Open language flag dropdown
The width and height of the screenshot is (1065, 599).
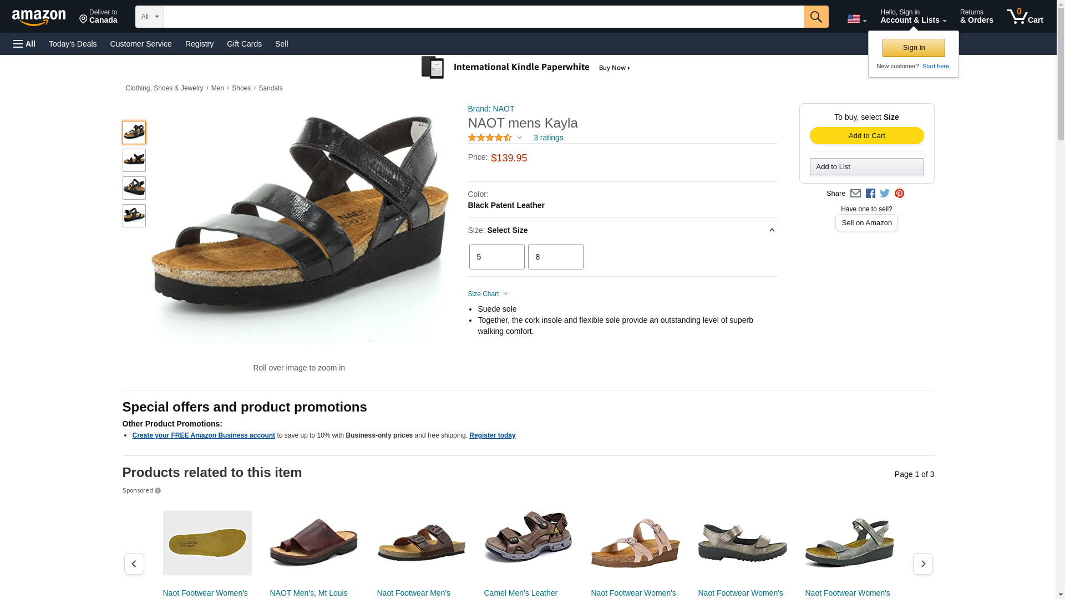coord(856,19)
